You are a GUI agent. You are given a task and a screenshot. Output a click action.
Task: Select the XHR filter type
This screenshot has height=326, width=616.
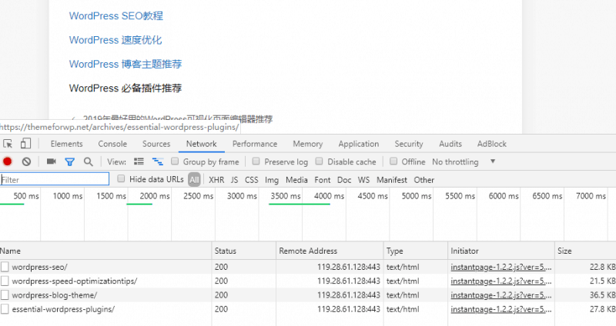[x=216, y=180]
